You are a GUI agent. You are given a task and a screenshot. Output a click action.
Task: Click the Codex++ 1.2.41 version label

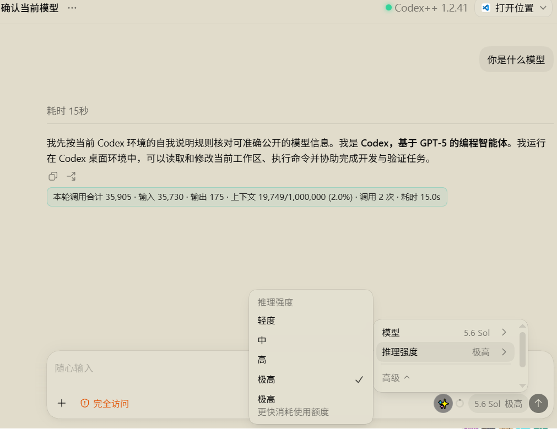(x=431, y=8)
